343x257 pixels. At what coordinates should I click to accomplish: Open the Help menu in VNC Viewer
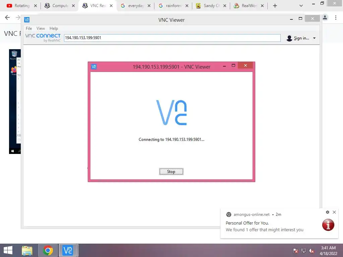54,28
